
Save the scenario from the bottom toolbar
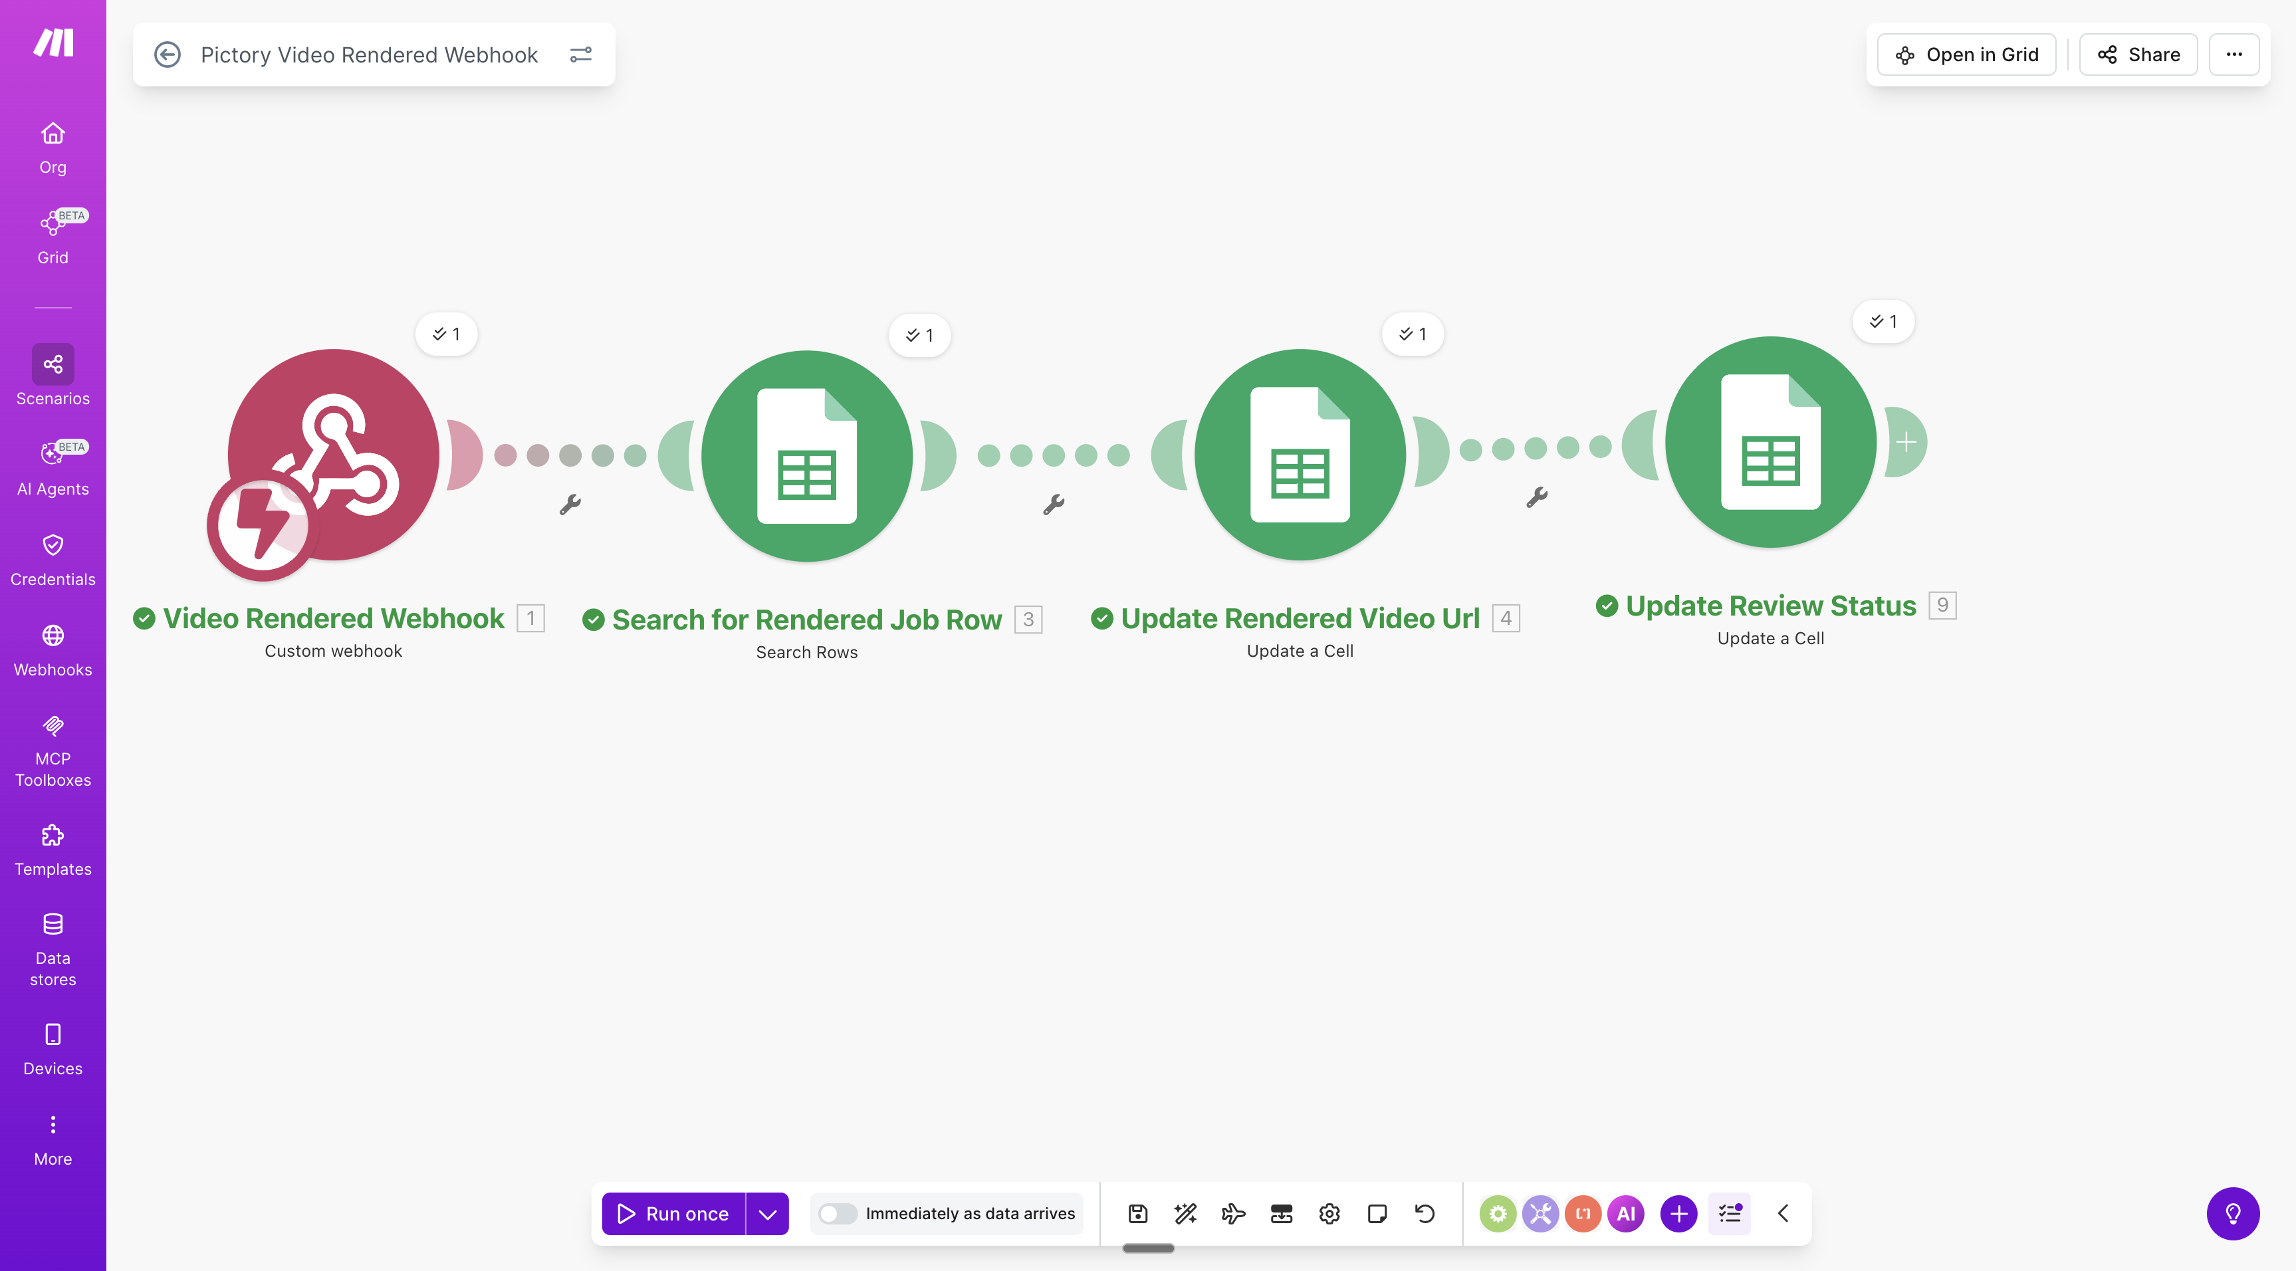pyautogui.click(x=1137, y=1213)
